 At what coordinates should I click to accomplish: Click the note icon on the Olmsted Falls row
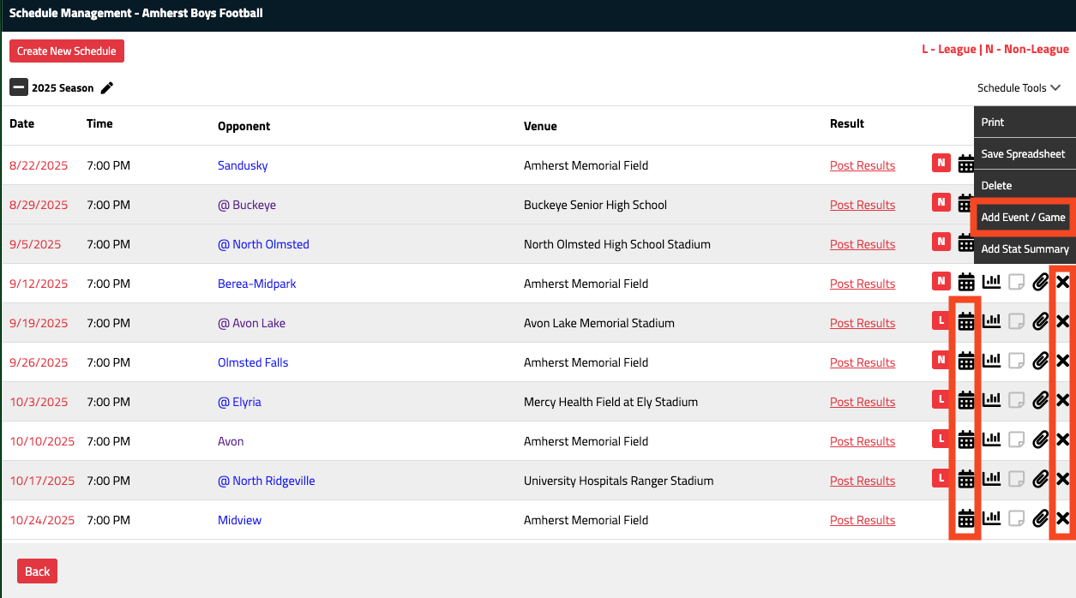click(x=1016, y=360)
